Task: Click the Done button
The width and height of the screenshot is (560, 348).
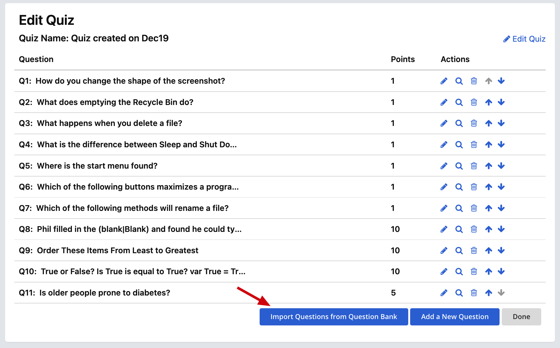Action: point(521,317)
